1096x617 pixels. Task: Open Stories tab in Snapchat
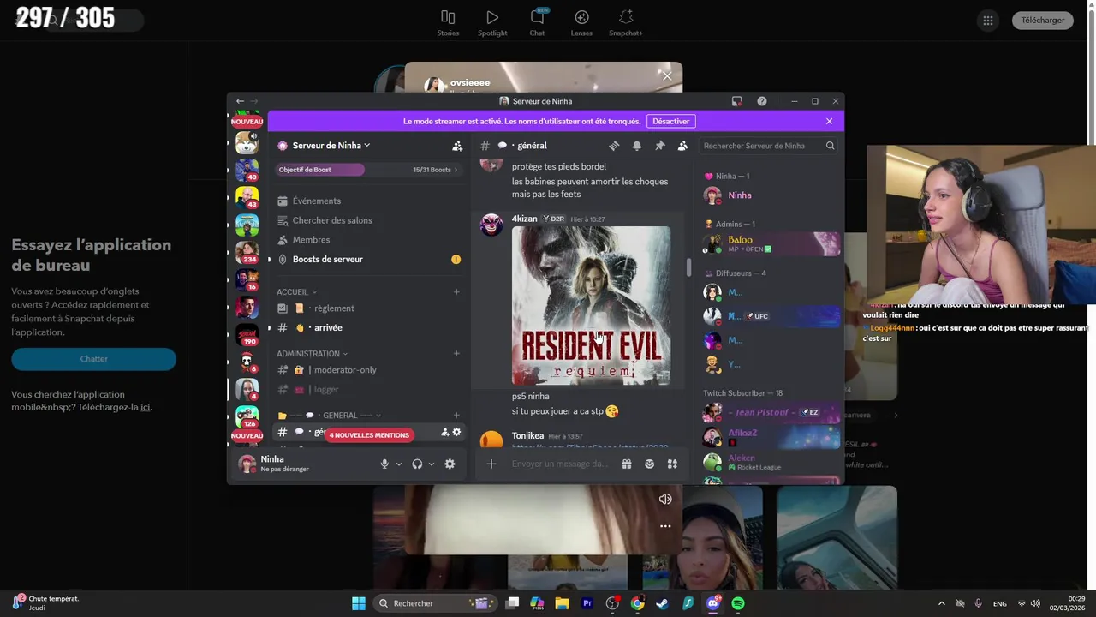[x=448, y=22]
